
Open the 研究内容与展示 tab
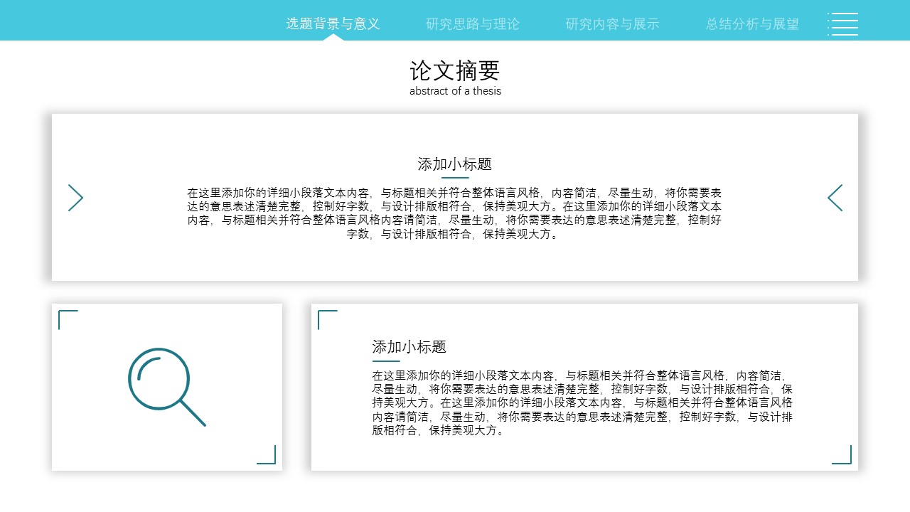pyautogui.click(x=612, y=23)
